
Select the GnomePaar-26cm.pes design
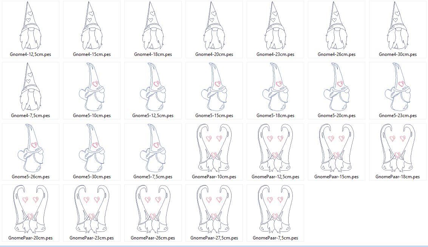pos(153,210)
